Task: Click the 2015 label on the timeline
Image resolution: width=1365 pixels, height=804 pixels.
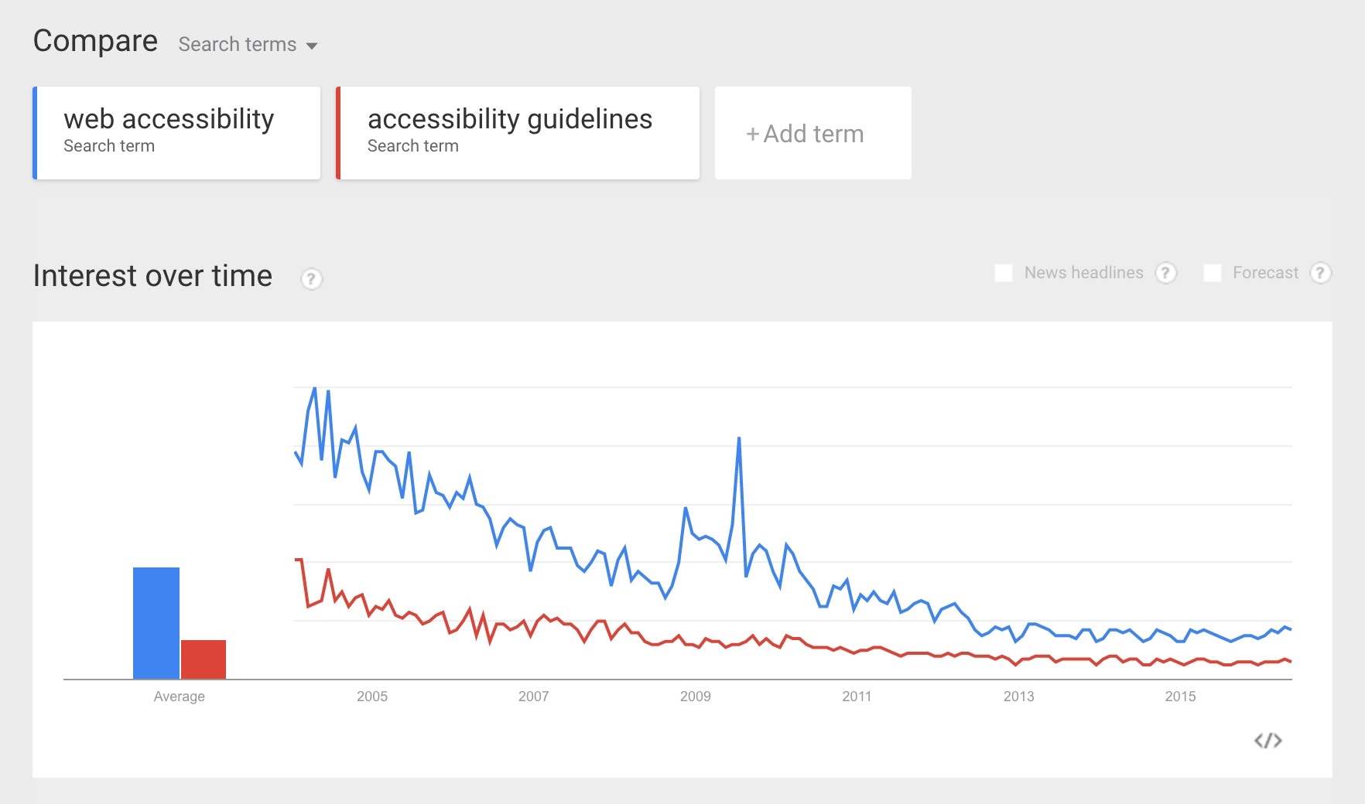Action: coord(1180,697)
